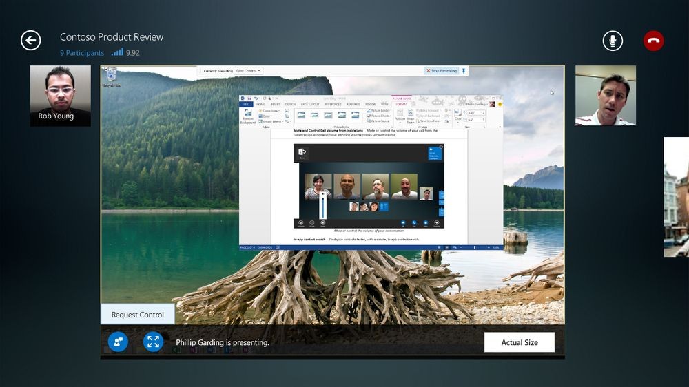Click Remove Background in Word ribbon
The height and width of the screenshot is (387, 689).
248,116
